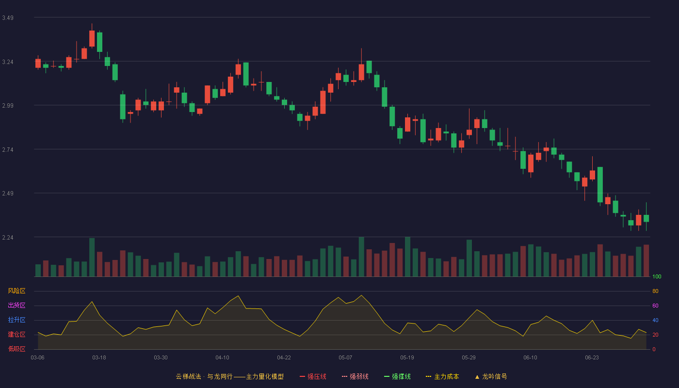The width and height of the screenshot is (679, 388).
Task: Click the 04-10 date label
Action: click(x=222, y=357)
